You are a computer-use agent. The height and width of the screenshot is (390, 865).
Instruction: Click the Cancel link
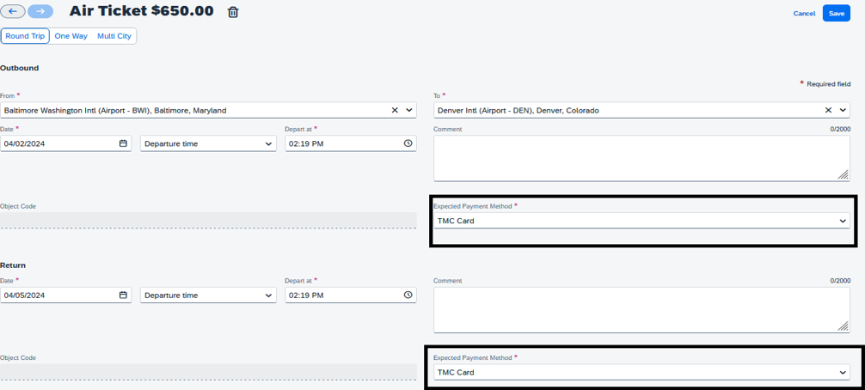pos(804,14)
